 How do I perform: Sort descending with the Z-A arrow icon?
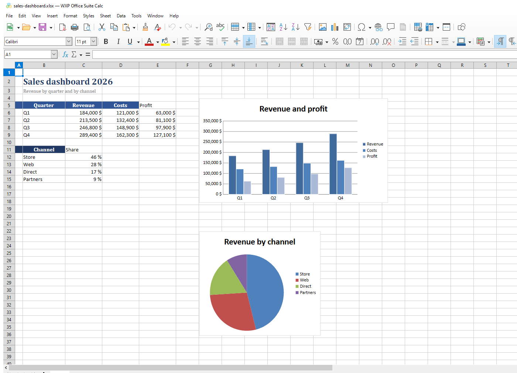point(295,27)
